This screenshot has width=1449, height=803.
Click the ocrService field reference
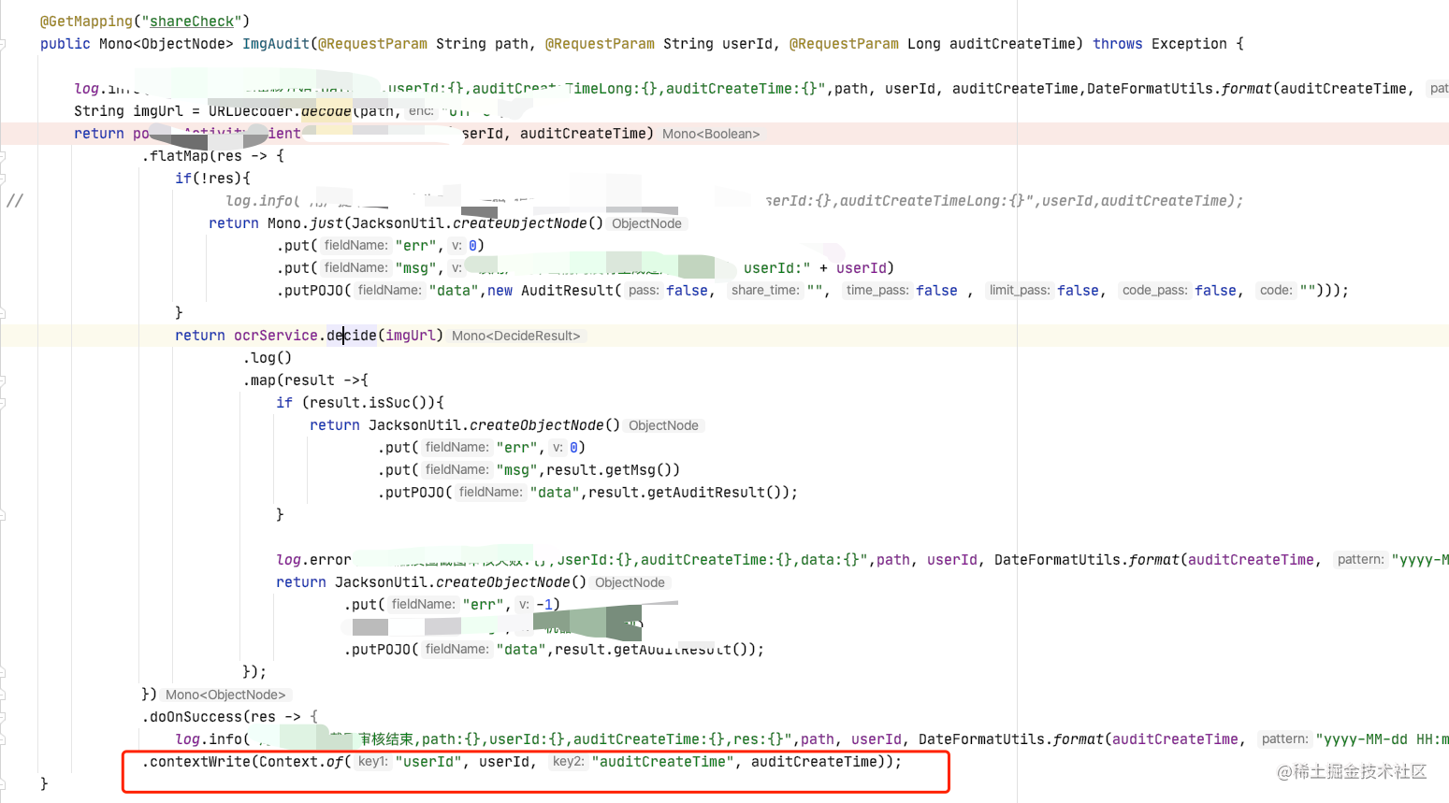point(276,336)
